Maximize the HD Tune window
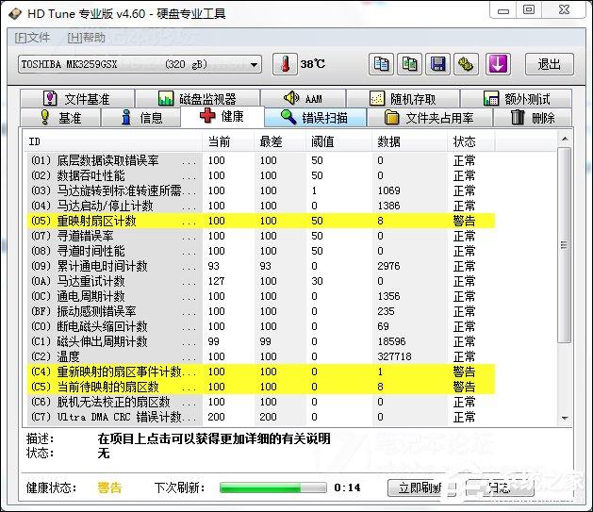Screen dimensions: 593x512 pyautogui.click(x=529, y=10)
